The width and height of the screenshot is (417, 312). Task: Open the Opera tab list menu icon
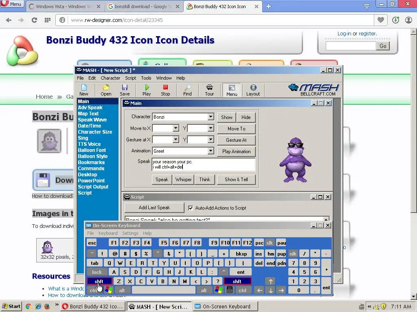coord(367,6)
